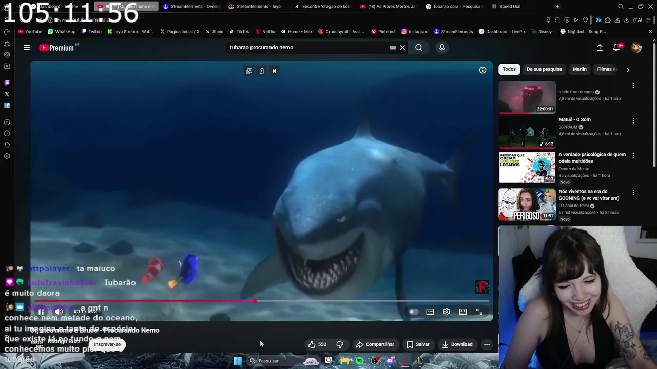Open a new browser tab plus
This screenshot has width=657, height=369.
click(557, 7)
